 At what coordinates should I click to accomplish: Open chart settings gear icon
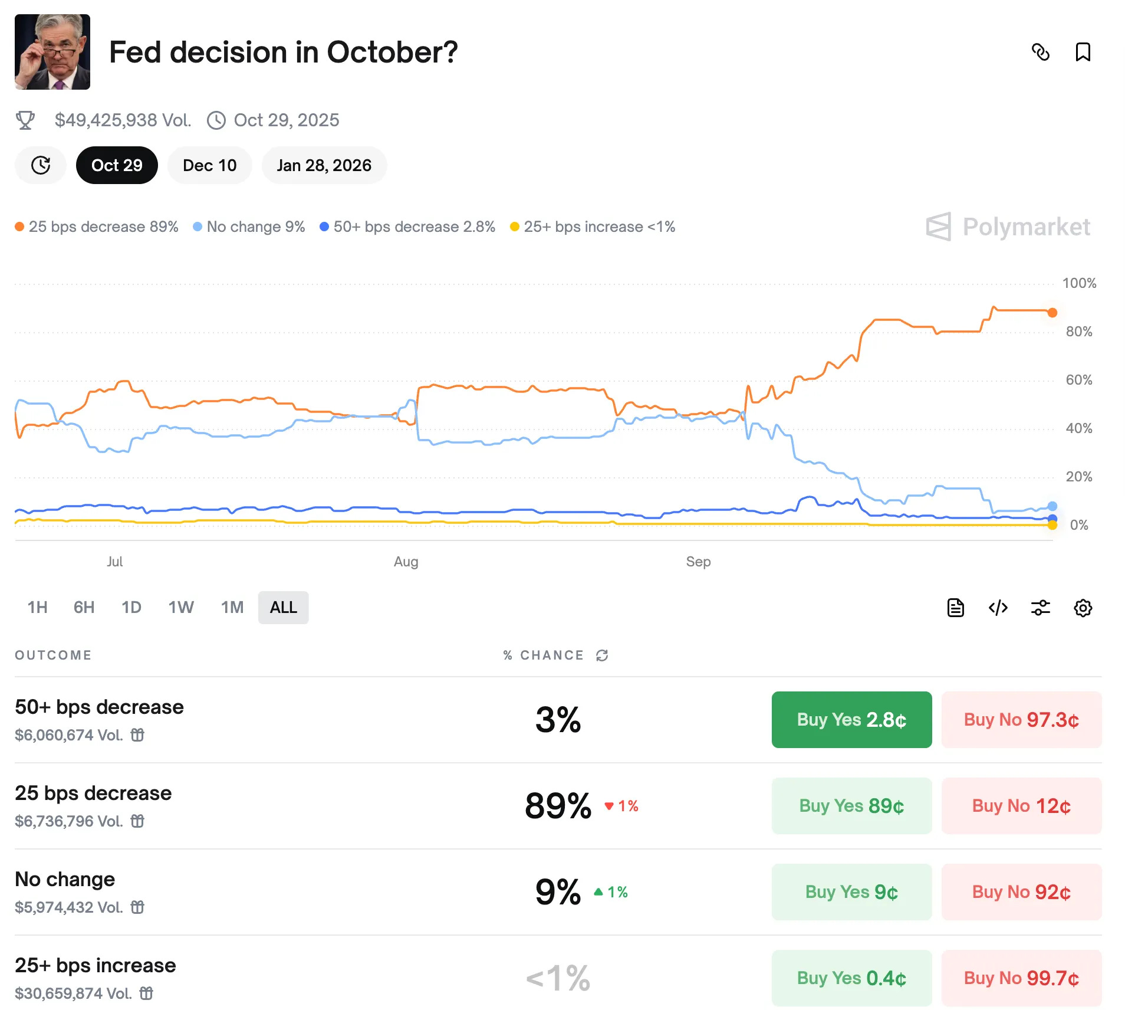(1083, 608)
